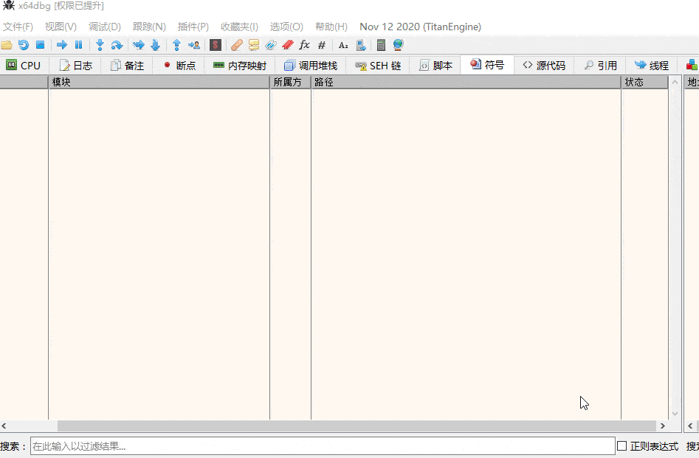Click the vertical scrollbar up arrow
The width and height of the screenshot is (699, 458).
point(675,83)
